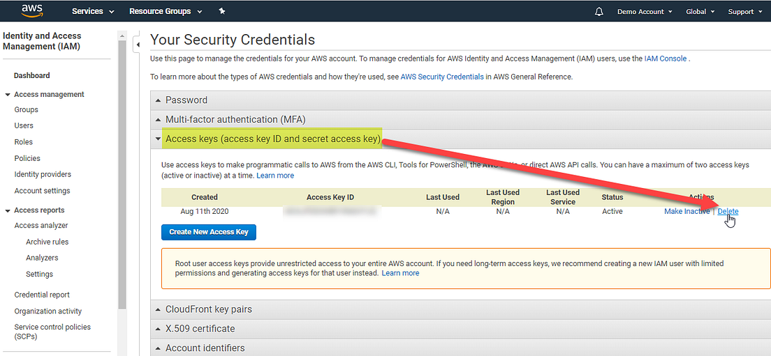Viewport: 771px width, 356px height.
Task: Click the Last Used Service column header
Action: [x=562, y=197]
